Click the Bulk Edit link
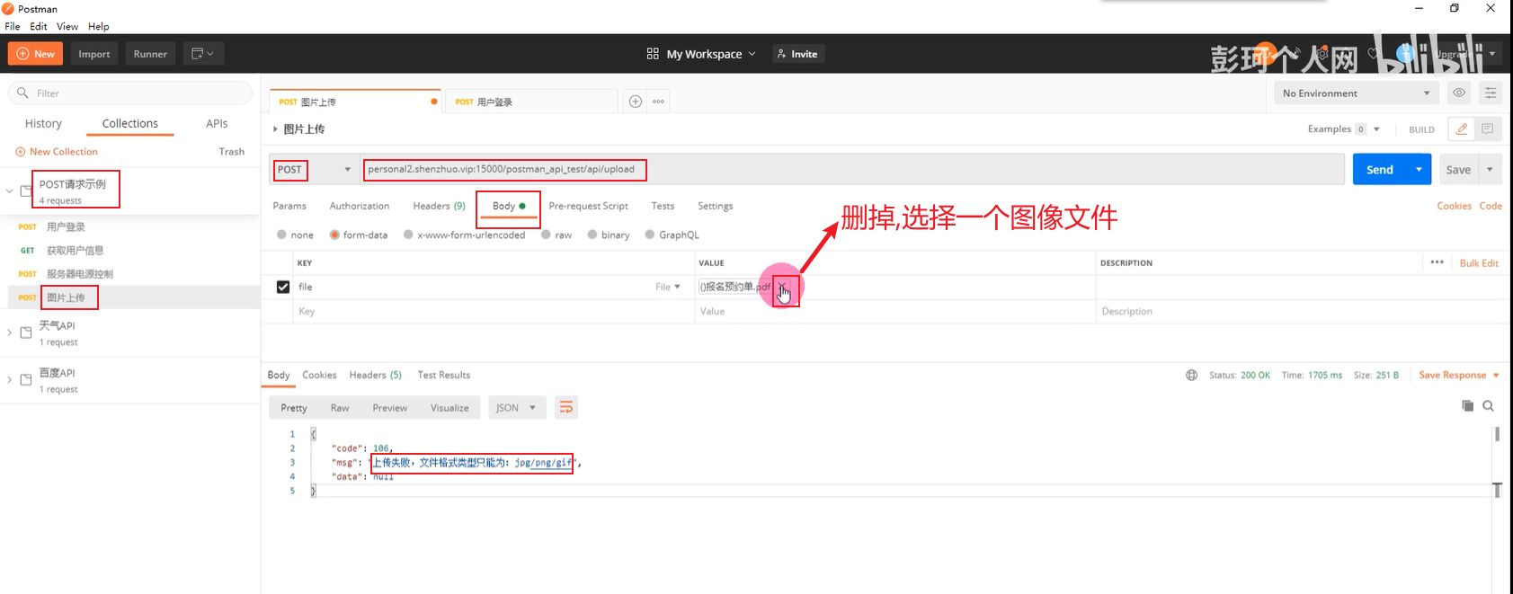This screenshot has width=1513, height=594. [x=1478, y=263]
